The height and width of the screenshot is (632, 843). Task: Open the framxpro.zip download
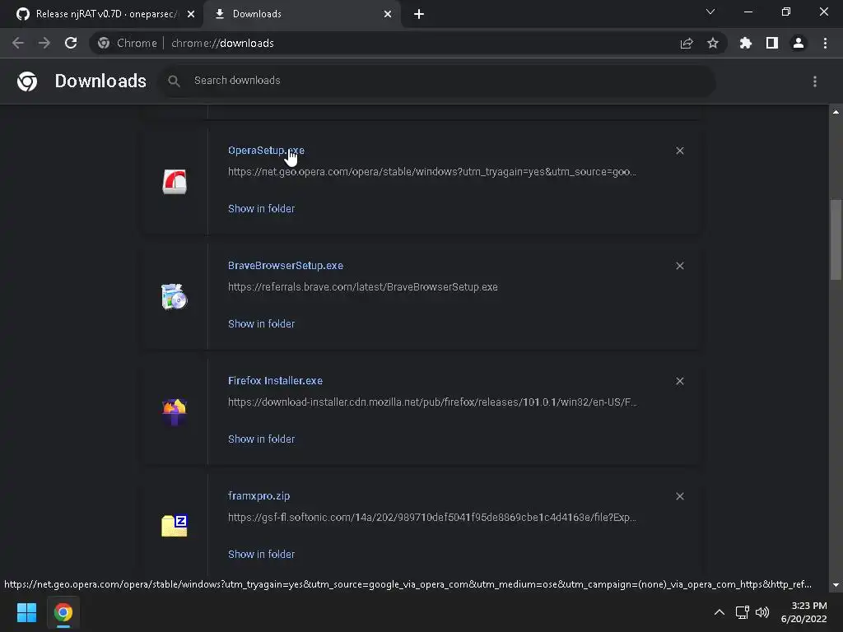pyautogui.click(x=258, y=496)
